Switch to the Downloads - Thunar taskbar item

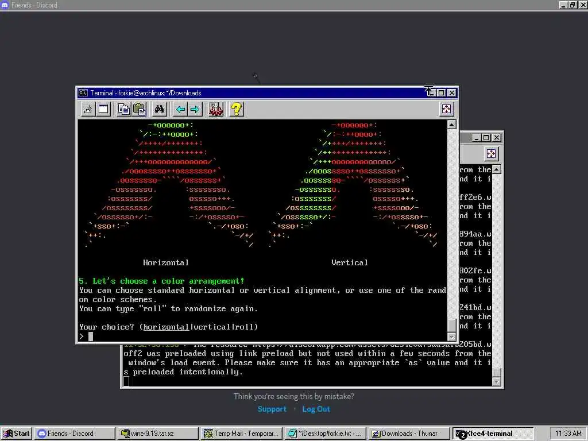click(408, 434)
